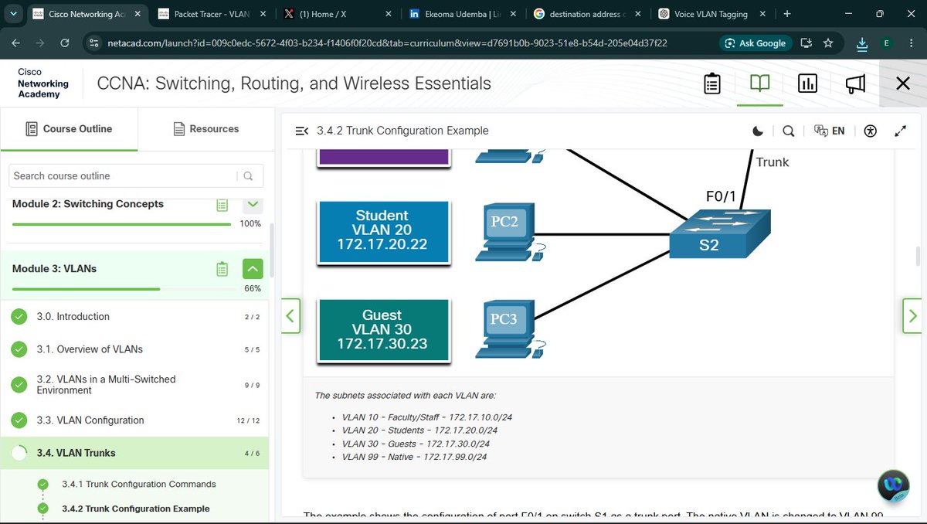Open Module 3 checklist icon

222,269
